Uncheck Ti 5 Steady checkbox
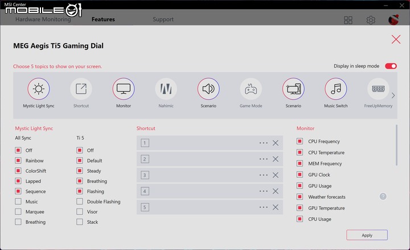 pos(80,171)
